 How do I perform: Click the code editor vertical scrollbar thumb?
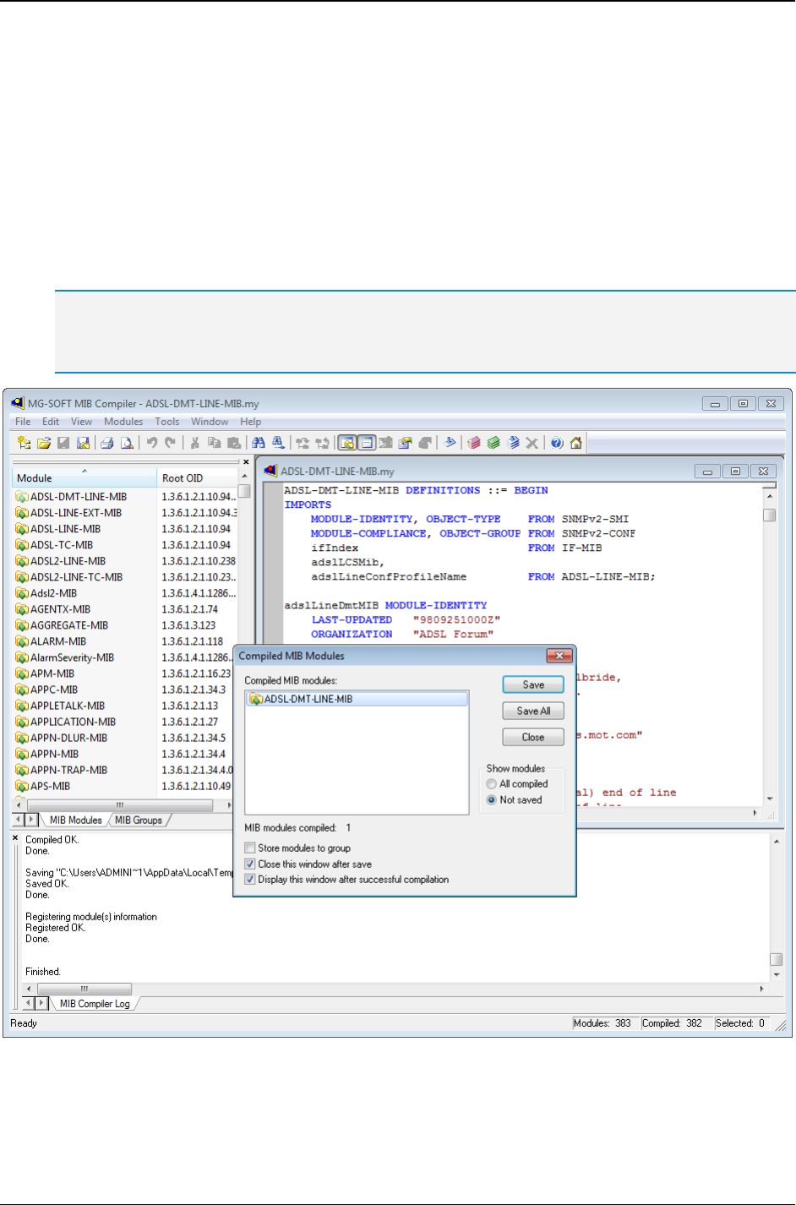click(x=770, y=515)
